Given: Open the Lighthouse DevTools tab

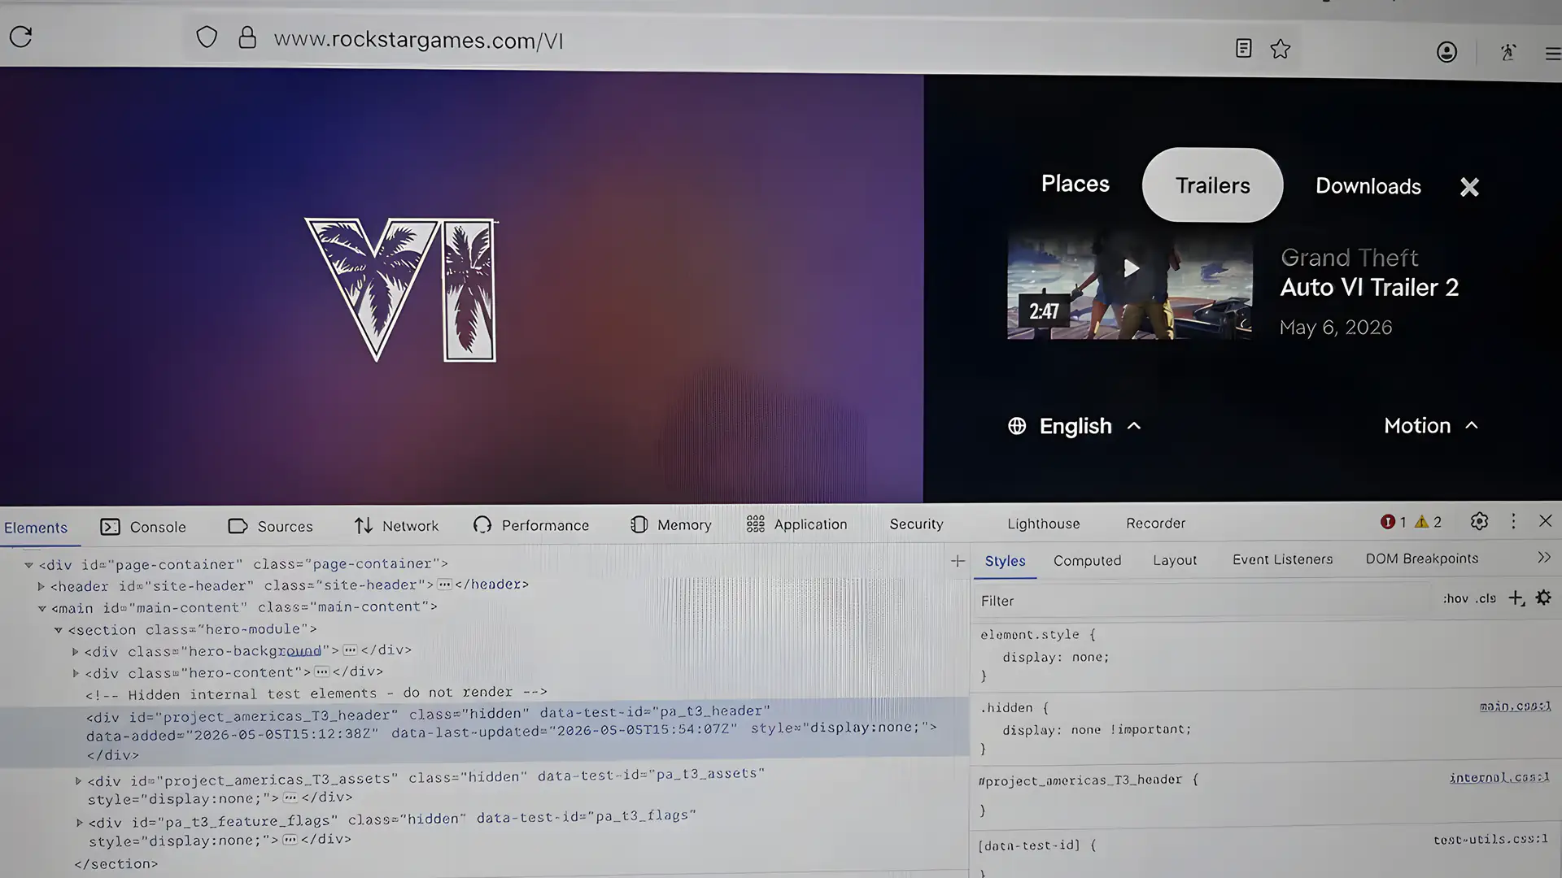Looking at the screenshot, I should pyautogui.click(x=1043, y=524).
